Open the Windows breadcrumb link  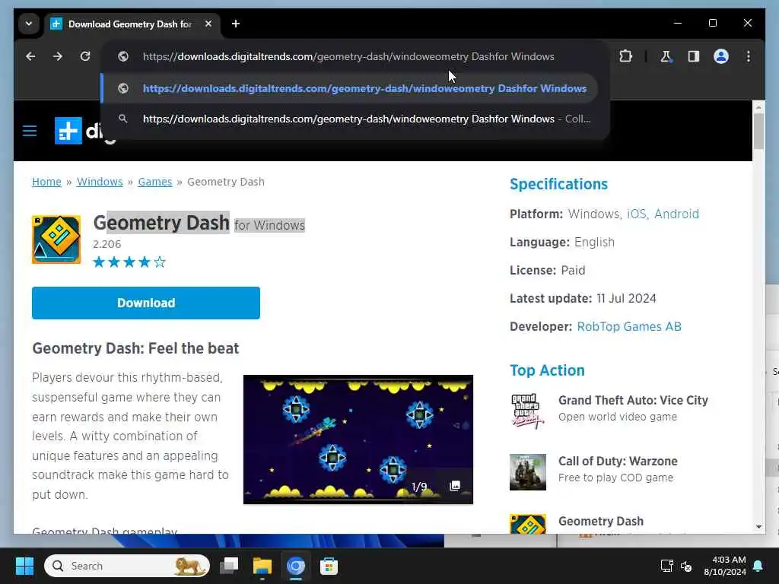point(100,182)
